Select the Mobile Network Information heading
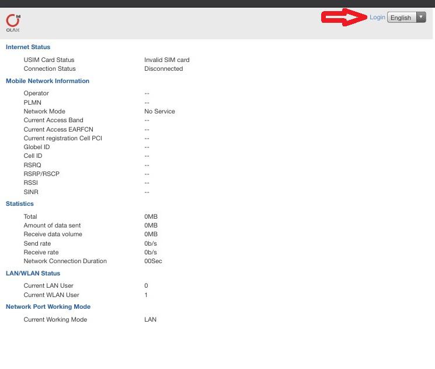This screenshot has width=435, height=369. [x=47, y=81]
